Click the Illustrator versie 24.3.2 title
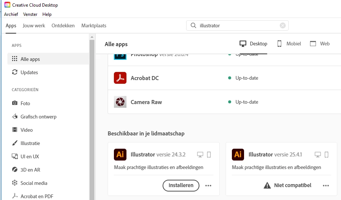The width and height of the screenshot is (341, 200). [158, 155]
